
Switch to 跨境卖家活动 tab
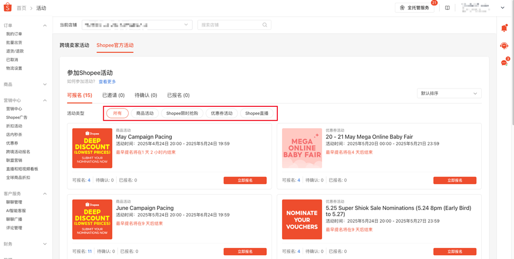click(x=74, y=45)
